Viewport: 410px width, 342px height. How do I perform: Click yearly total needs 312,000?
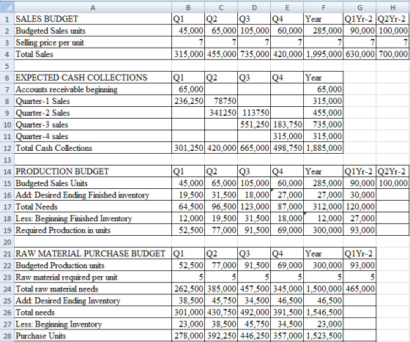[x=323, y=207]
